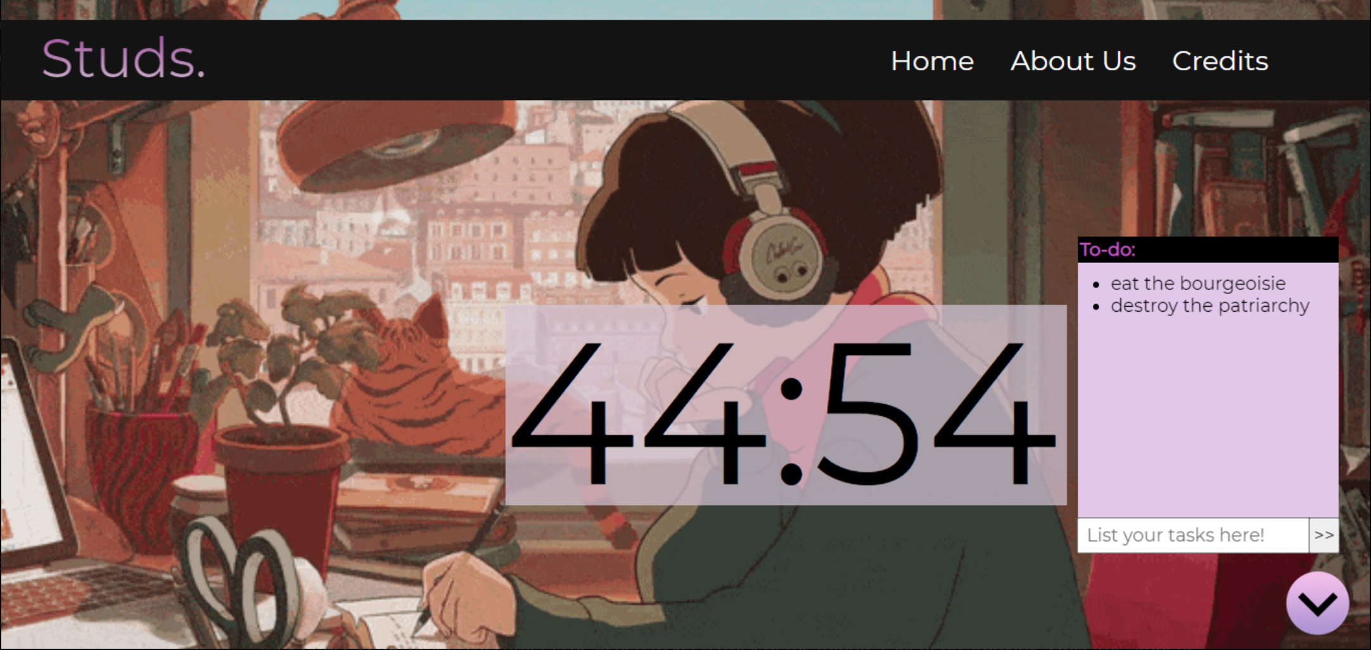Click the 44:54 countdown timer

click(786, 405)
